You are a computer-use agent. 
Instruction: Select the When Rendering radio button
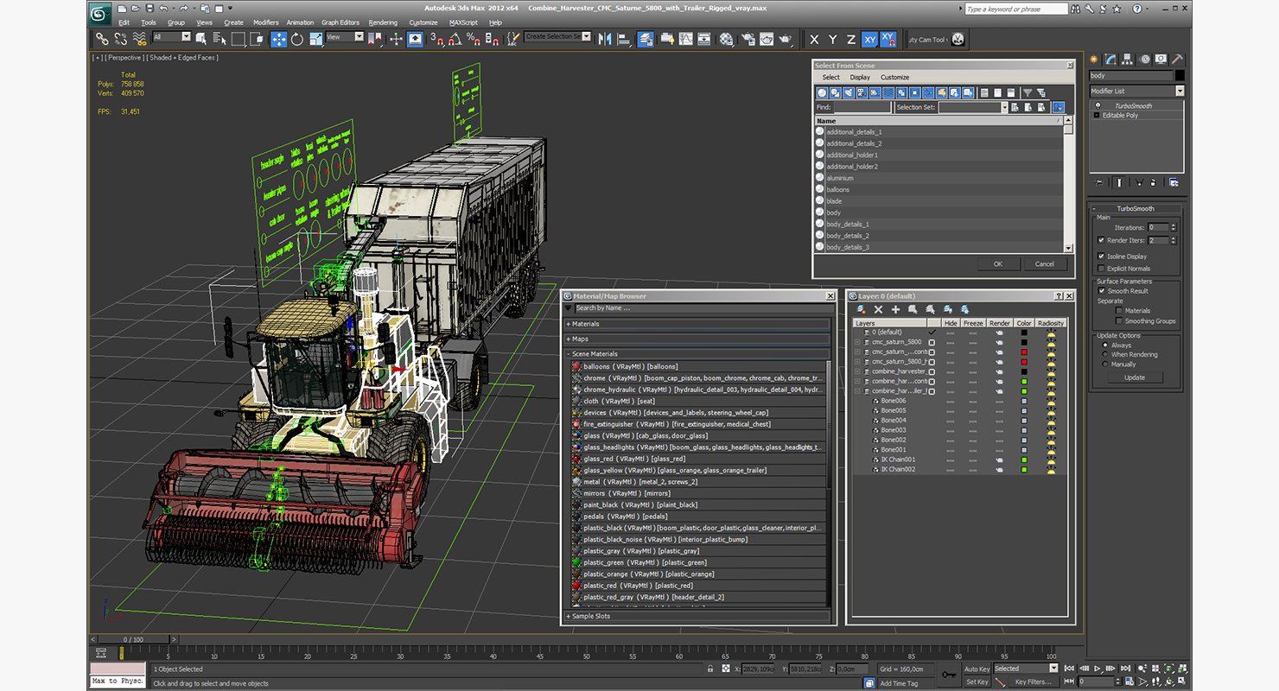[1104, 355]
